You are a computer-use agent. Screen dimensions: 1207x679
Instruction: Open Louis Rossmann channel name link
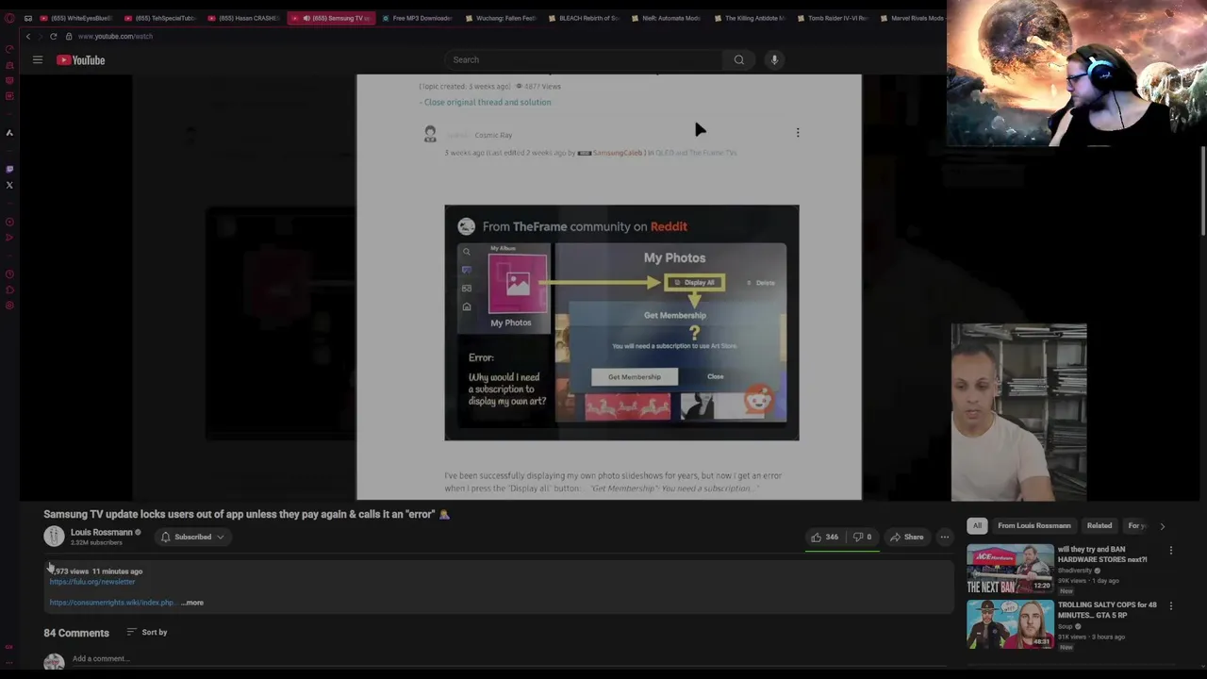pyautogui.click(x=101, y=532)
